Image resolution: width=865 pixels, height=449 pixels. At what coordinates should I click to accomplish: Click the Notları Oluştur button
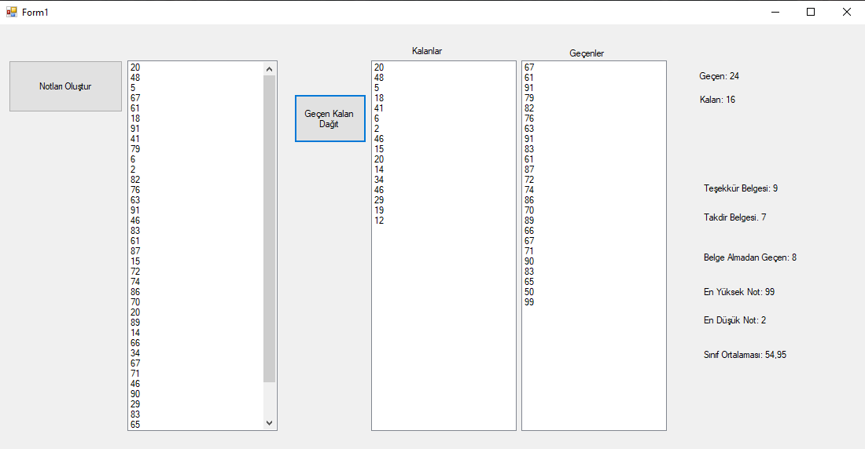tap(65, 86)
